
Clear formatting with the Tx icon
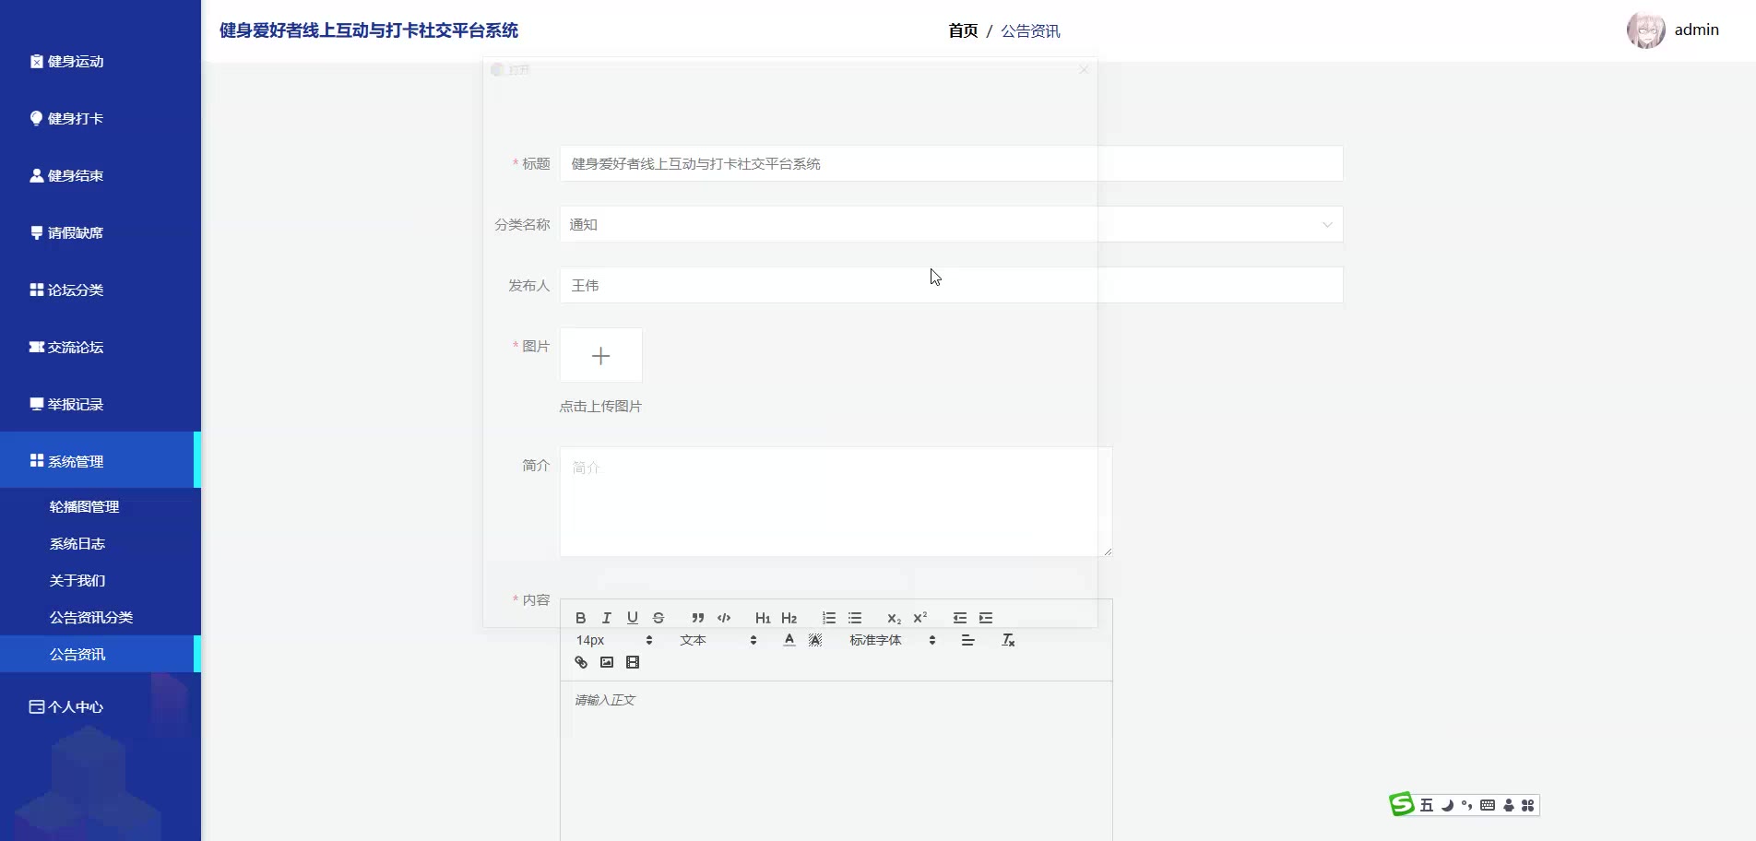tap(1008, 640)
